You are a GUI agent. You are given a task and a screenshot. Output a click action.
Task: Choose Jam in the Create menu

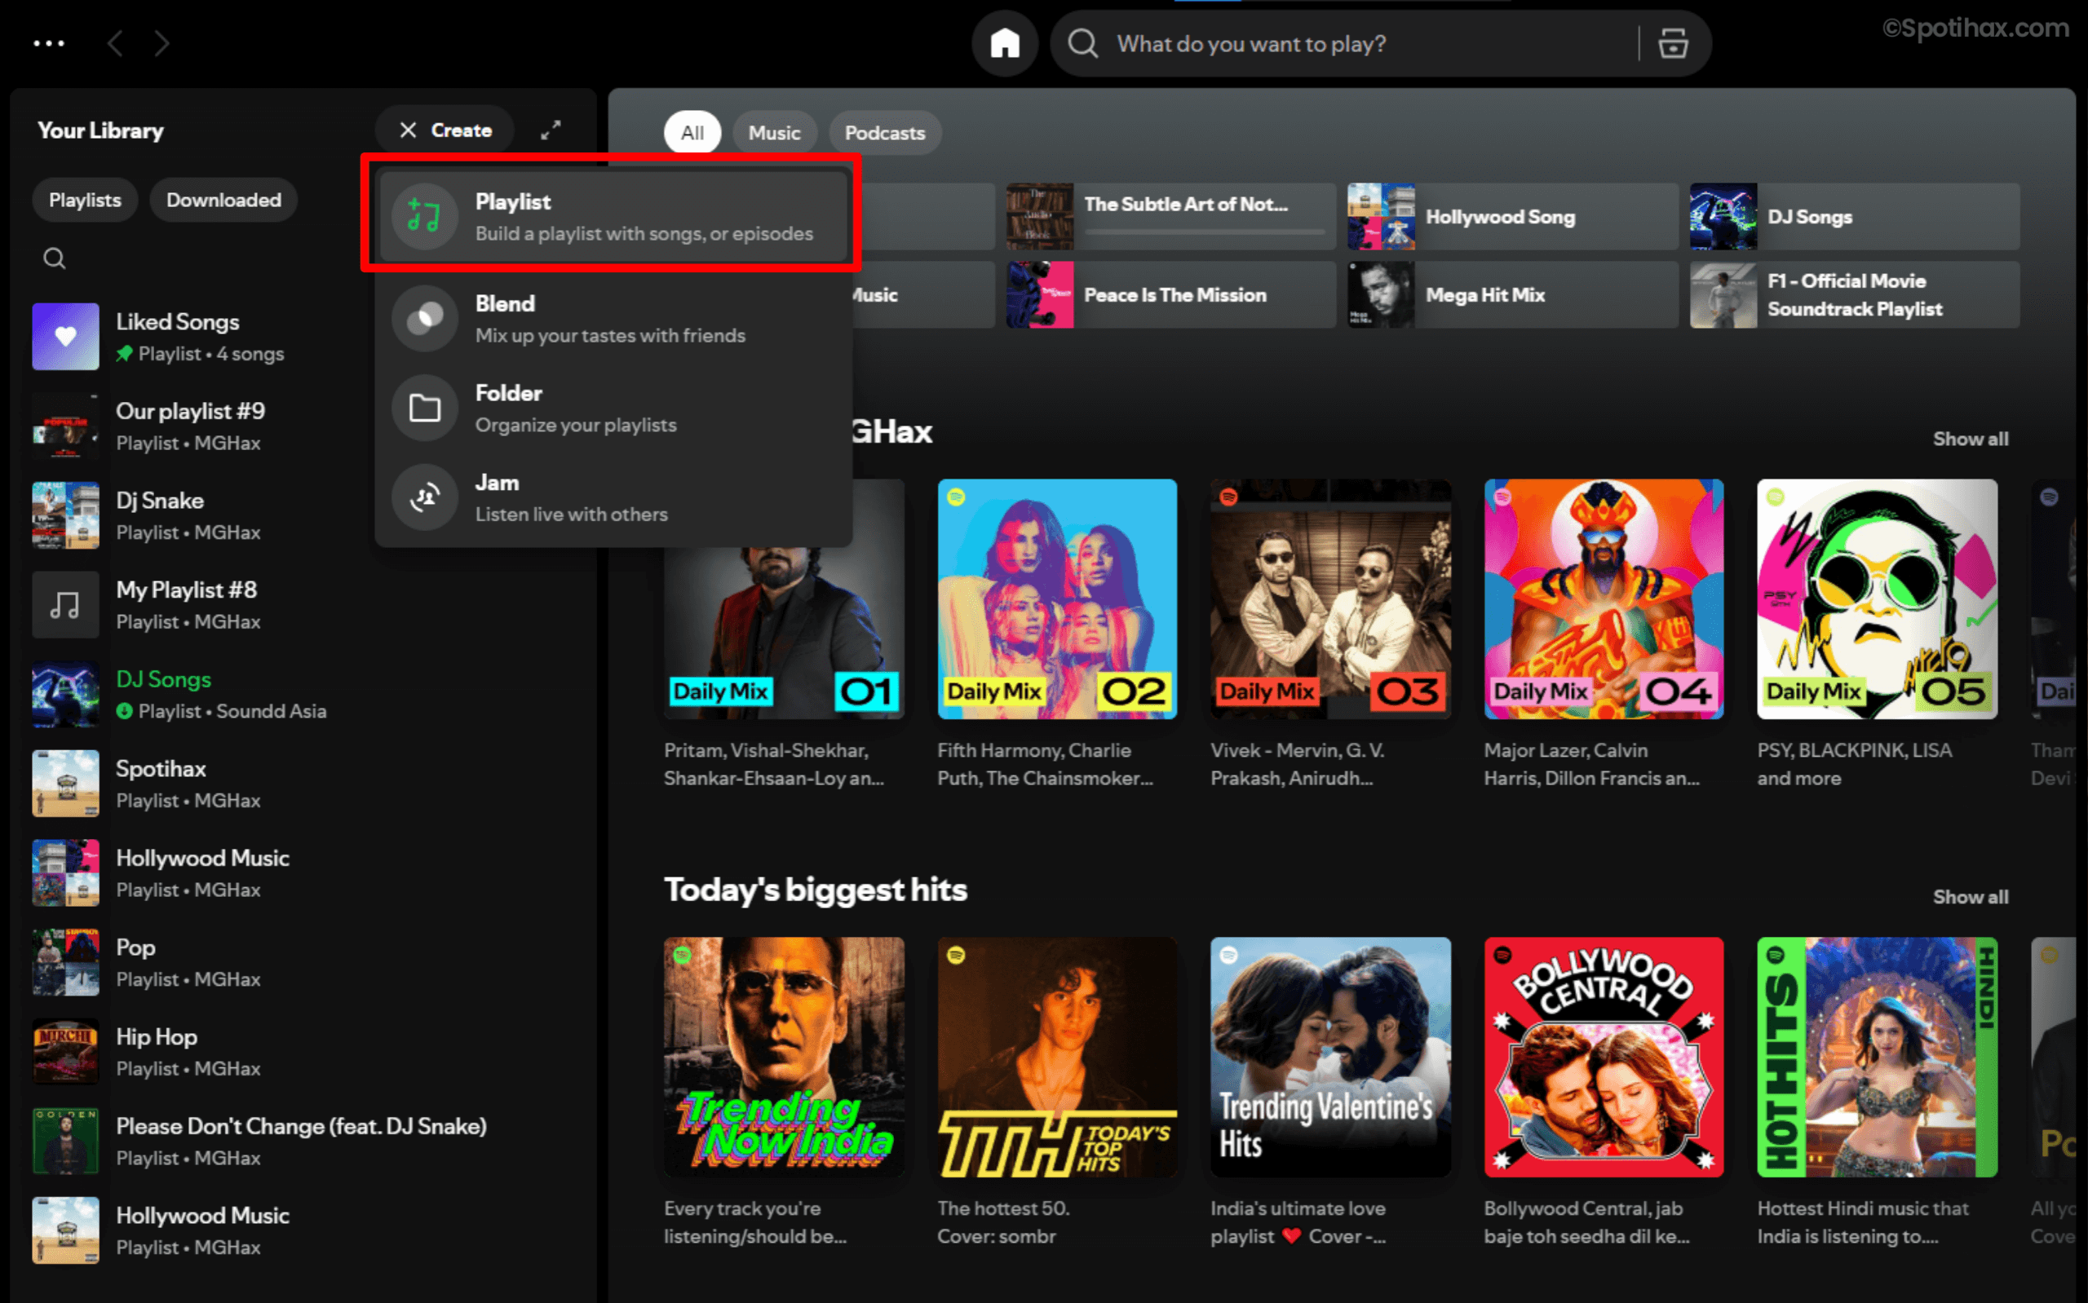point(613,497)
